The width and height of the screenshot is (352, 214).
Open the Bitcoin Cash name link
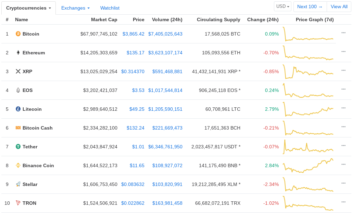(37, 128)
